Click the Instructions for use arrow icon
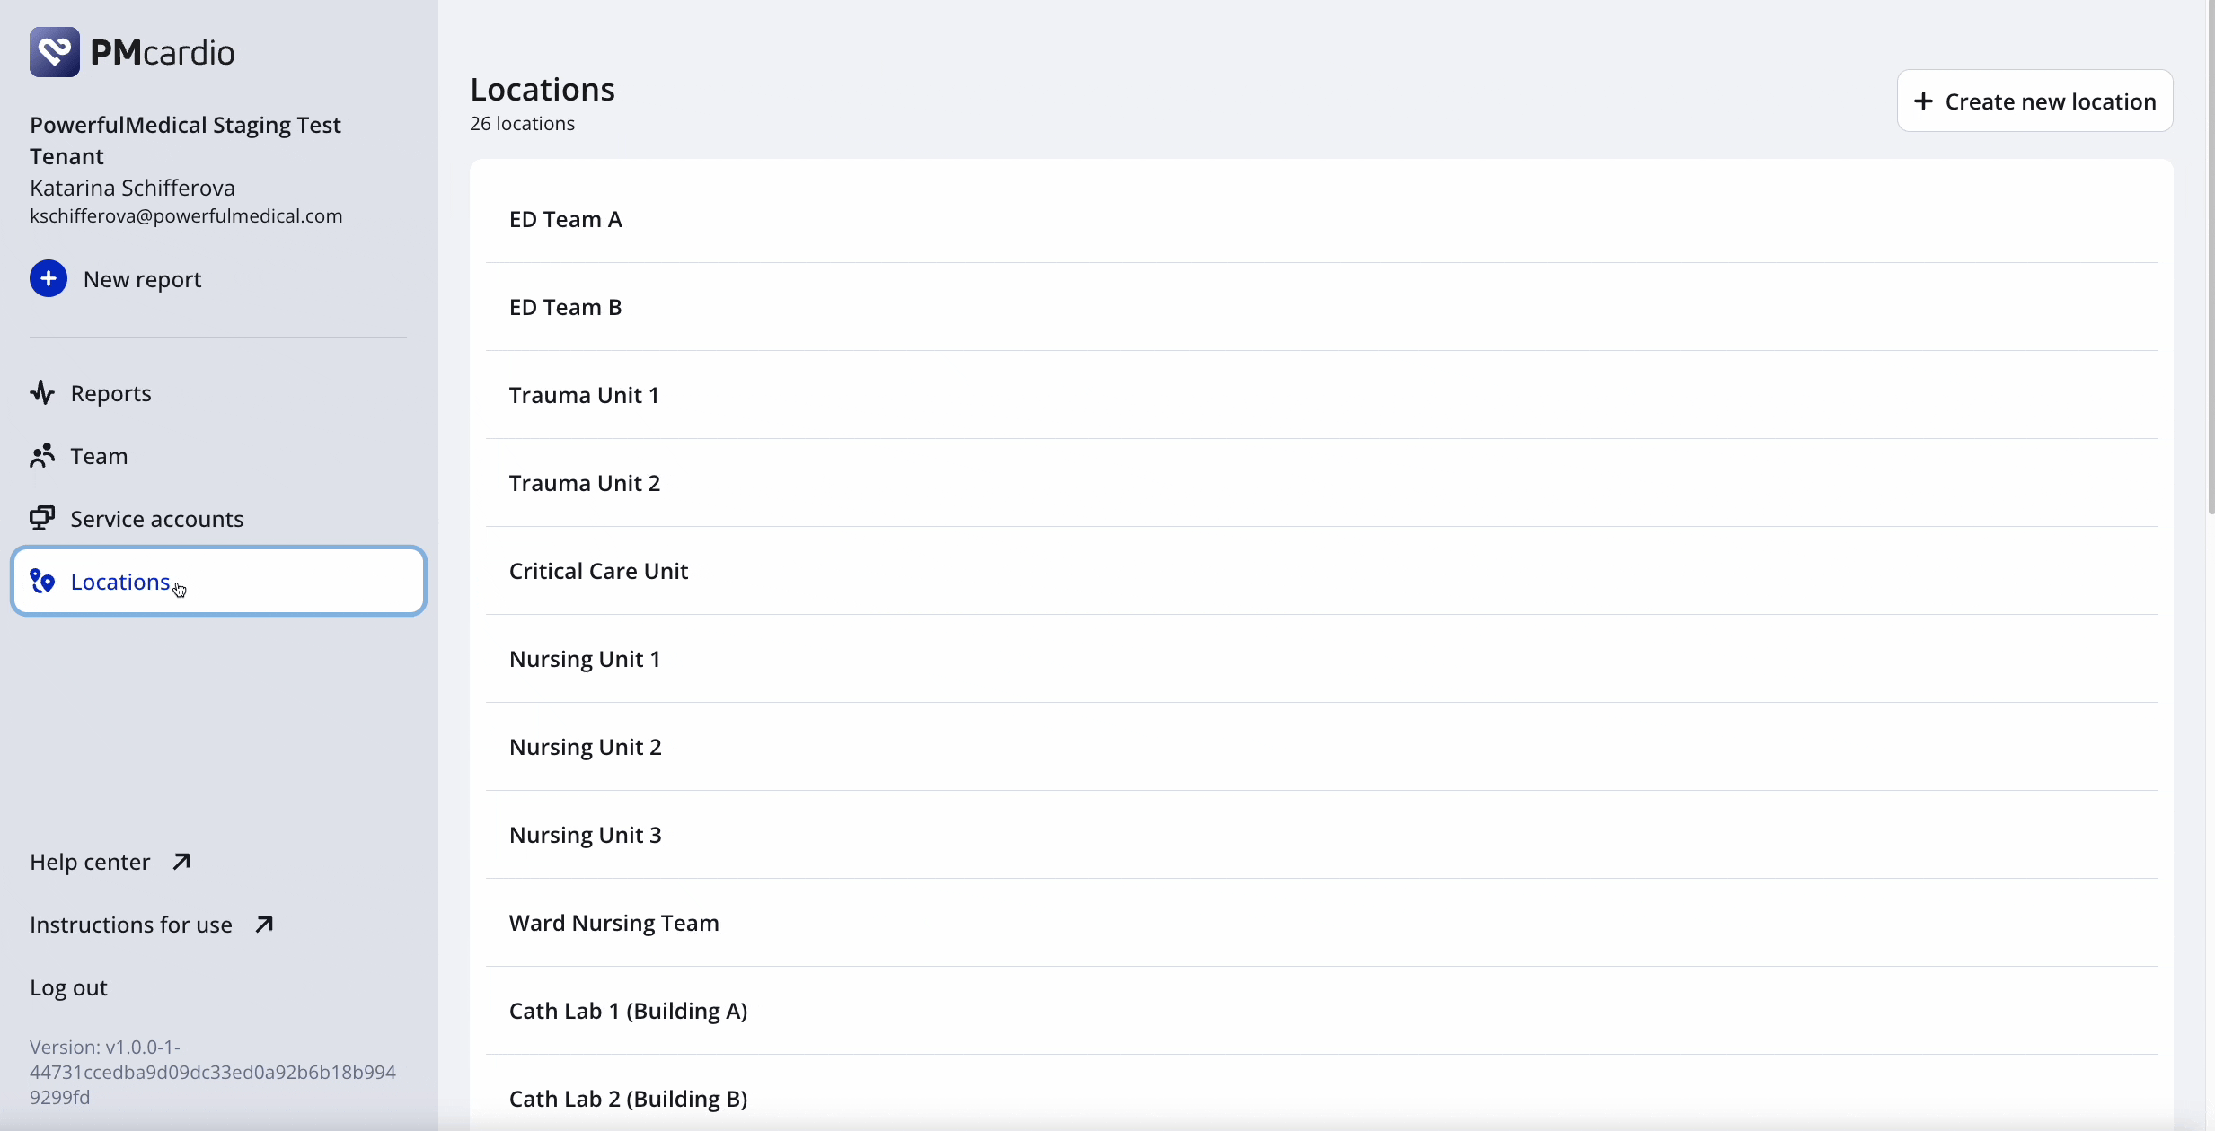2215x1131 pixels. click(263, 925)
